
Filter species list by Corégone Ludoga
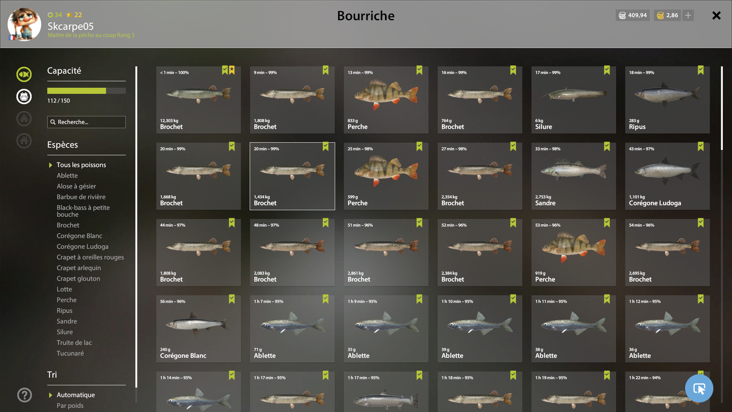click(83, 246)
